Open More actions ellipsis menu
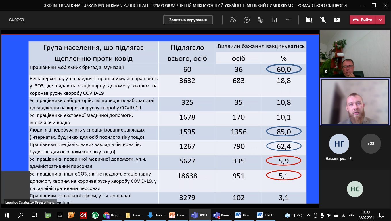 pos(288,20)
